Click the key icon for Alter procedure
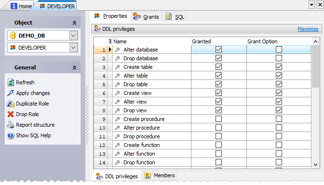Image resolution: width=324 pixels, height=185 pixels. (x=117, y=128)
